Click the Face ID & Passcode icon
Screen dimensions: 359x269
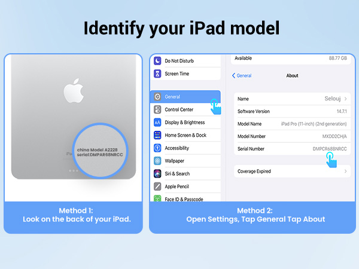point(157,198)
